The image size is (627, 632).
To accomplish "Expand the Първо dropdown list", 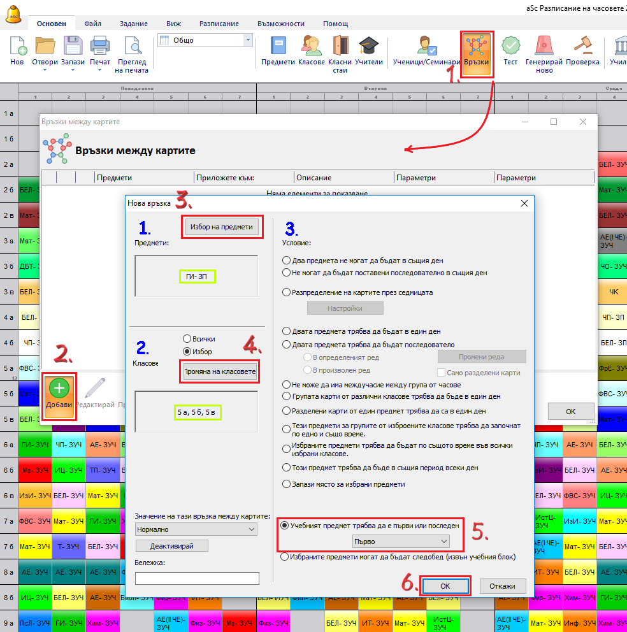I will click(401, 541).
